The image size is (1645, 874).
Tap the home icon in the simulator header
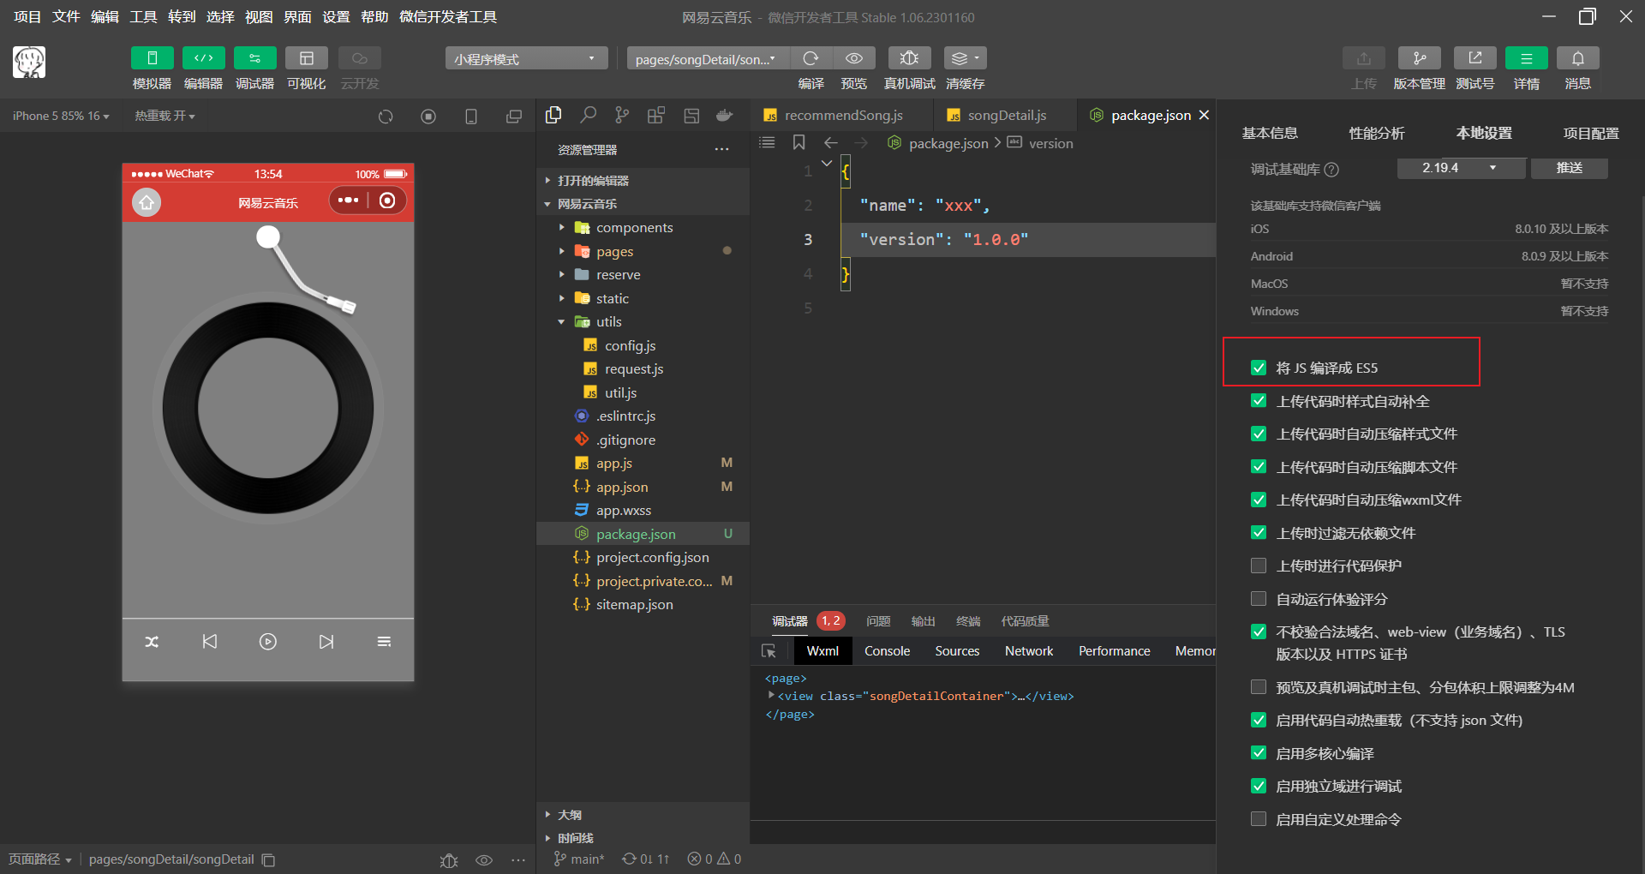click(147, 202)
